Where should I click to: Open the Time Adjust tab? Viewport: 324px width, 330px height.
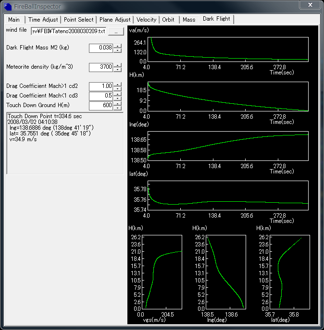click(43, 20)
